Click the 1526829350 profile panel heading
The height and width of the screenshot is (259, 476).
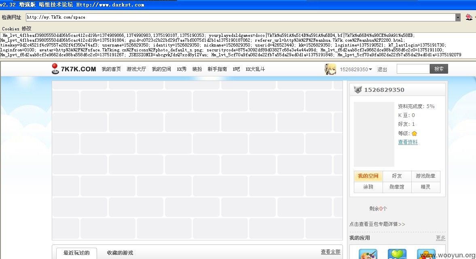point(384,90)
